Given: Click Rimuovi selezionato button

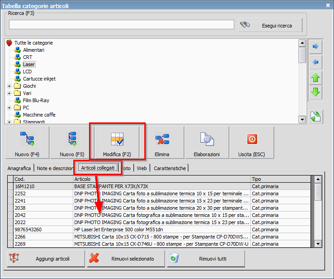Looking at the screenshot, I should [x=126, y=258].
